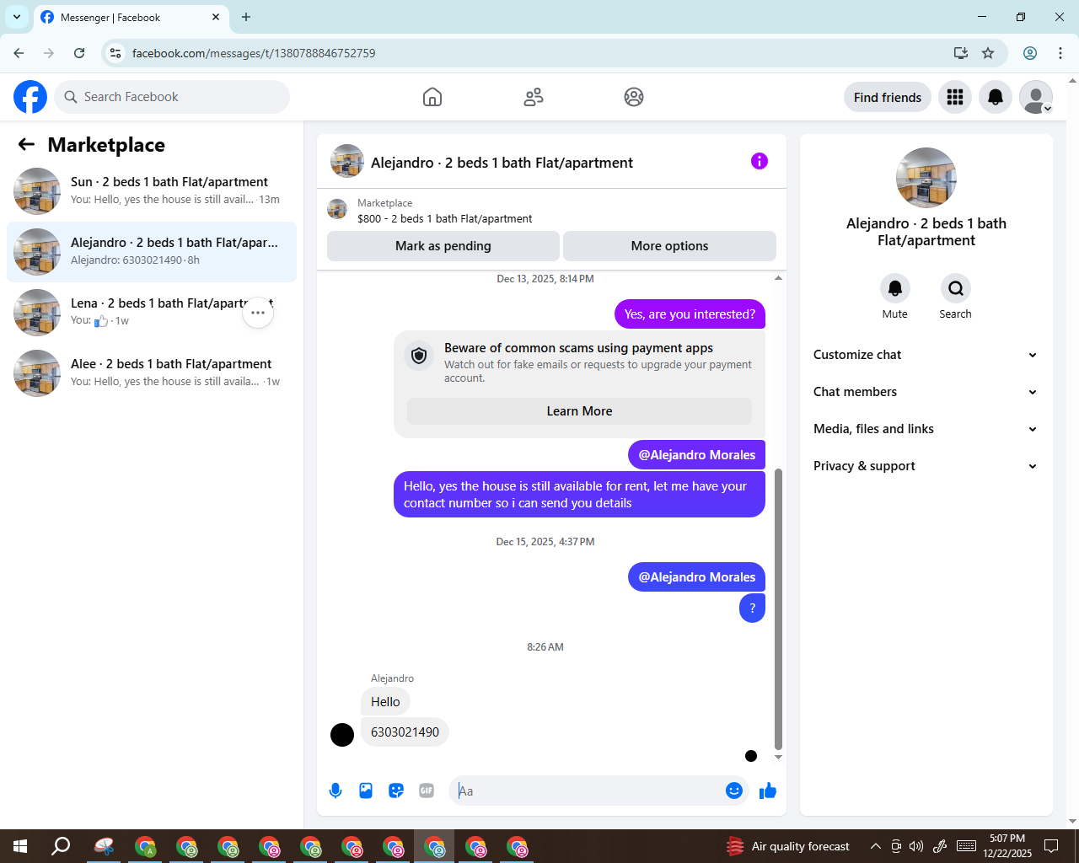Open Chrome three-dot menu
The image size is (1079, 863).
1060,53
